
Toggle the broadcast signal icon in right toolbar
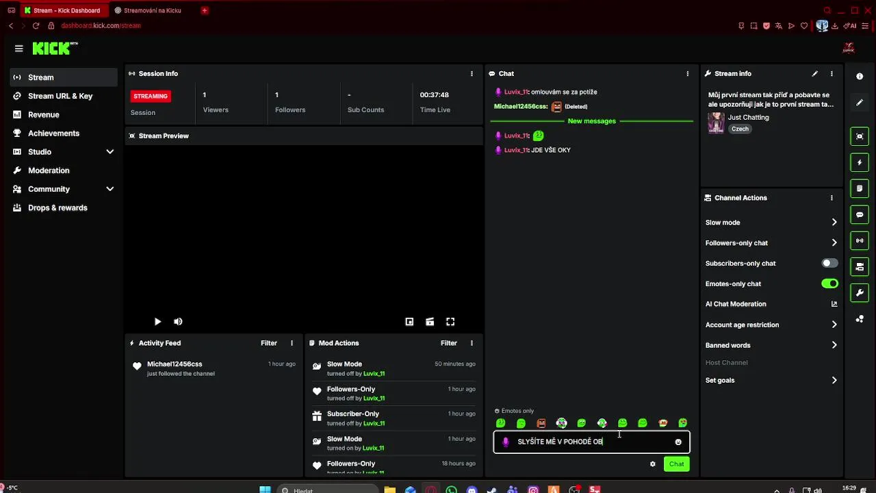point(860,240)
